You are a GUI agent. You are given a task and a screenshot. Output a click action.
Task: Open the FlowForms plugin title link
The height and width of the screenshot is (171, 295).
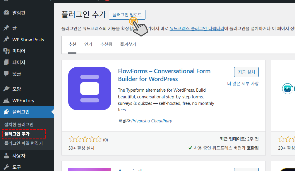pos(164,75)
